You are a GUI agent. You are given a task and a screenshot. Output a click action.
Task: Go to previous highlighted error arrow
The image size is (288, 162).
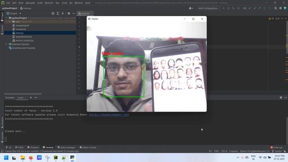click(x=282, y=18)
